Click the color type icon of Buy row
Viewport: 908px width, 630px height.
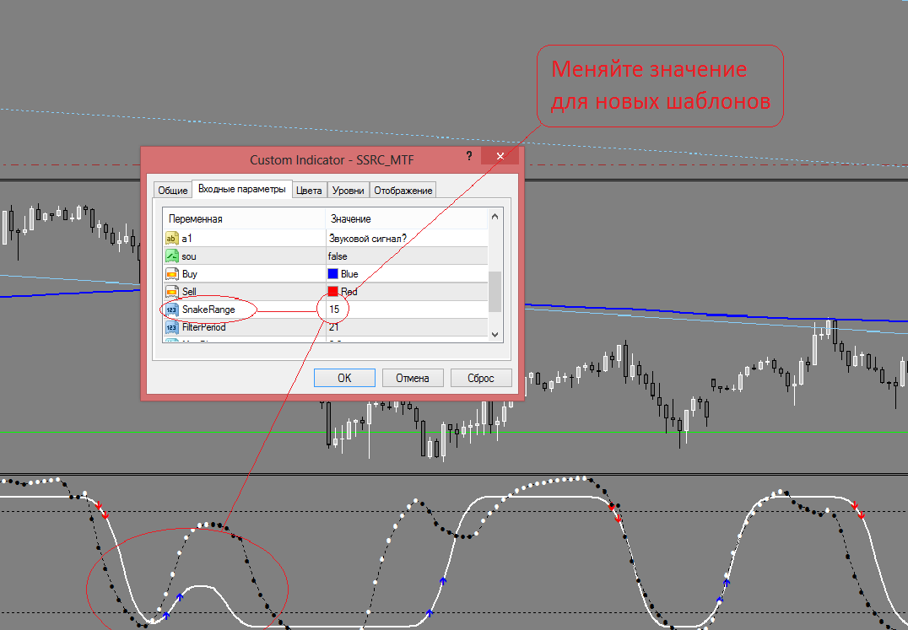click(x=171, y=273)
